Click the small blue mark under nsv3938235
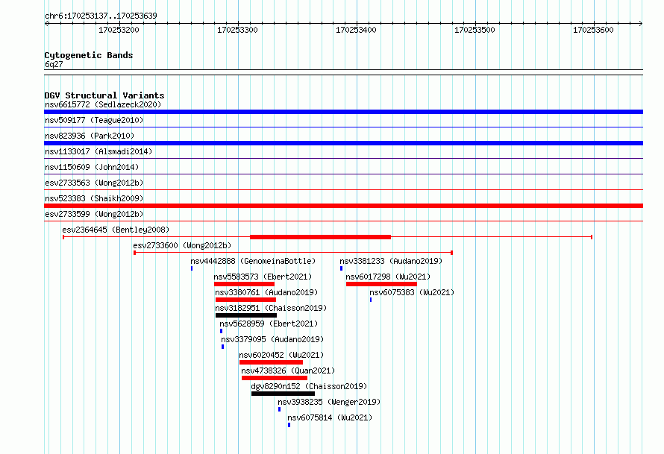The height and width of the screenshot is (454, 664). 280,409
